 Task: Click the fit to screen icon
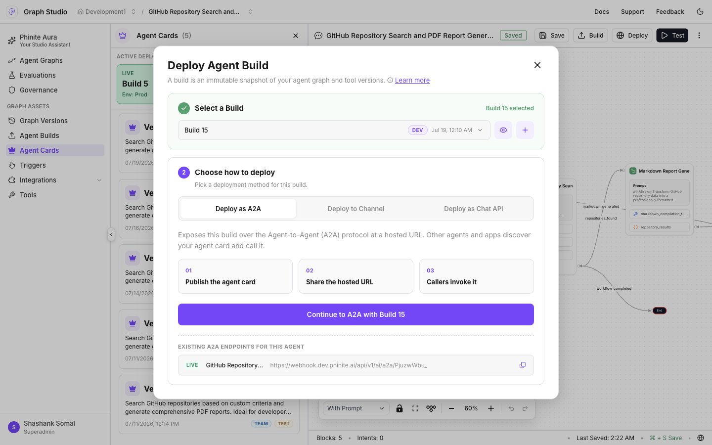click(415, 408)
